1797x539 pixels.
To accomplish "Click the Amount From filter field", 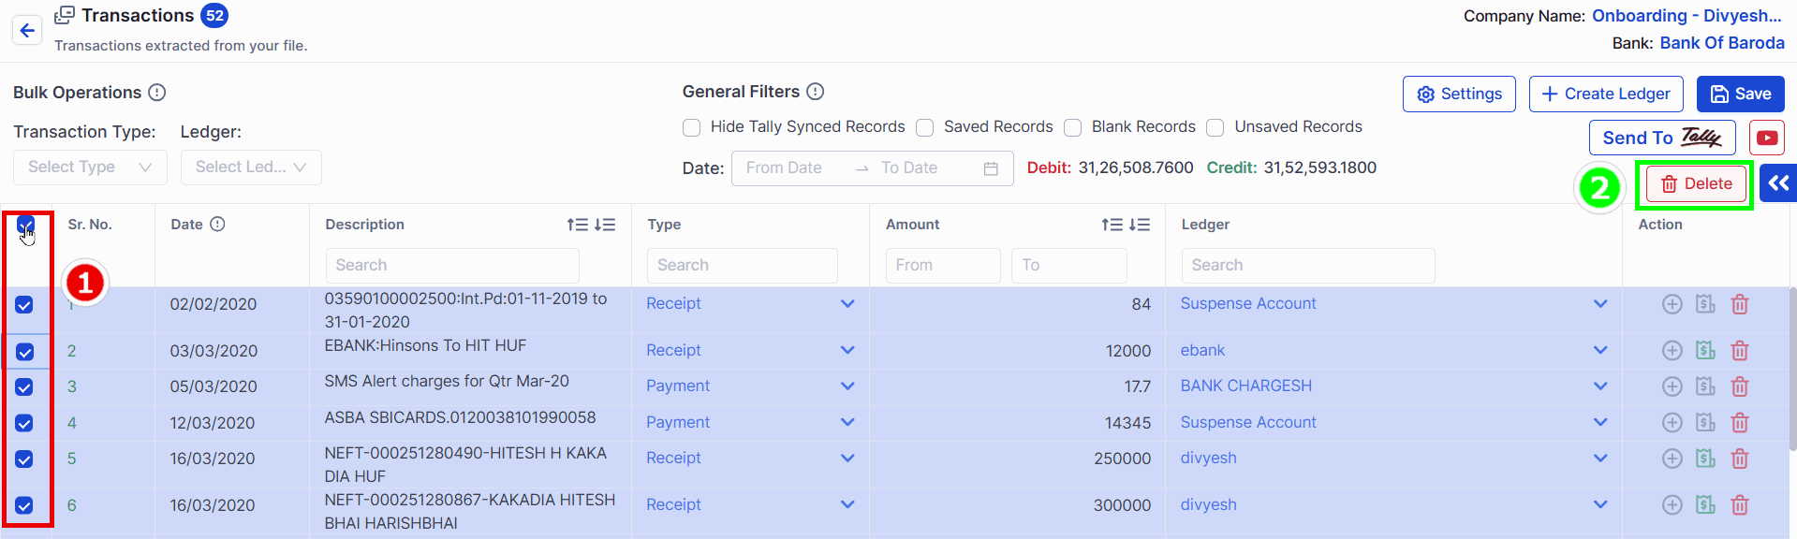I will click(943, 266).
